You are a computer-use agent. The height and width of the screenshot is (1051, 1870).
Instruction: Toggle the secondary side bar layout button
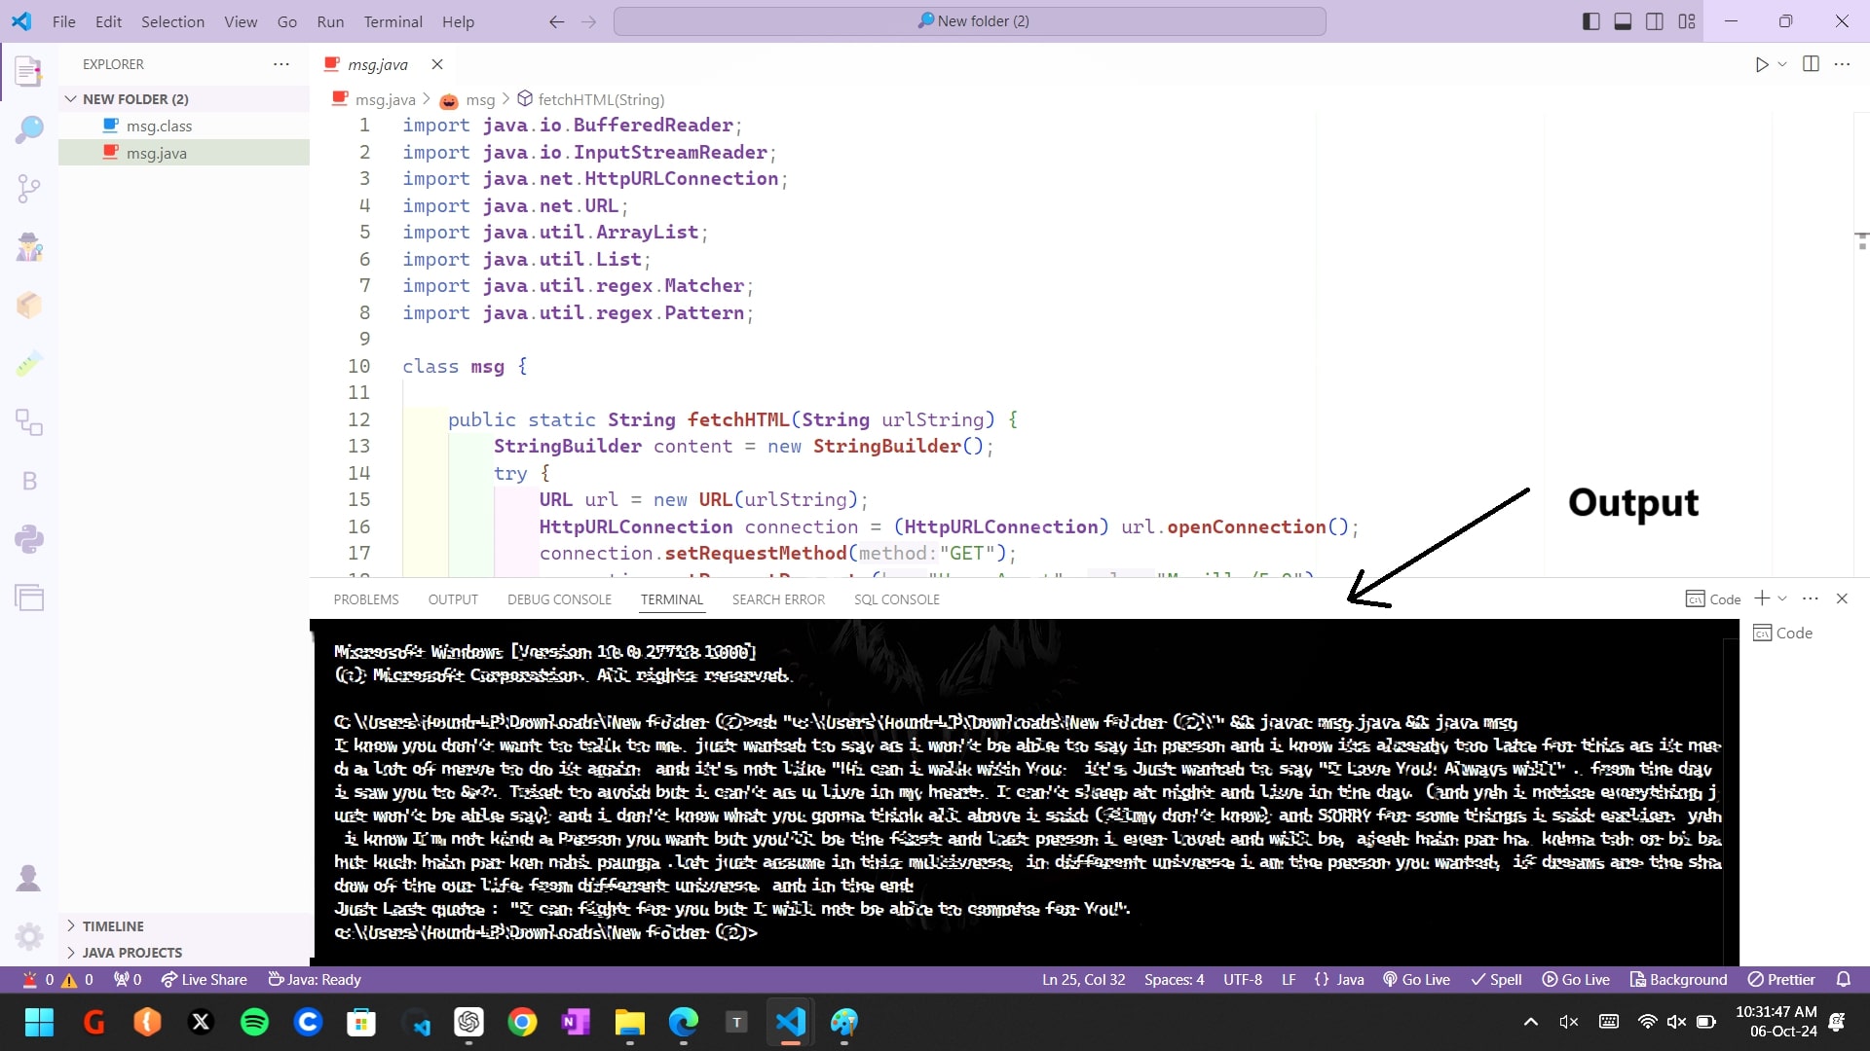[1655, 21]
